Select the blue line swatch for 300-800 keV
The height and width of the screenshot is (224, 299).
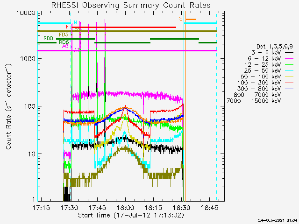[x=289, y=89]
